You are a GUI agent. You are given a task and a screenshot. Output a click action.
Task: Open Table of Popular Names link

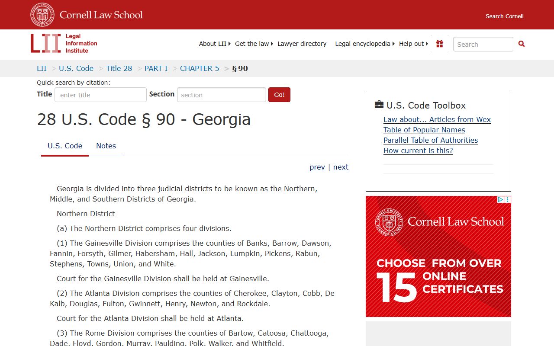click(x=424, y=130)
